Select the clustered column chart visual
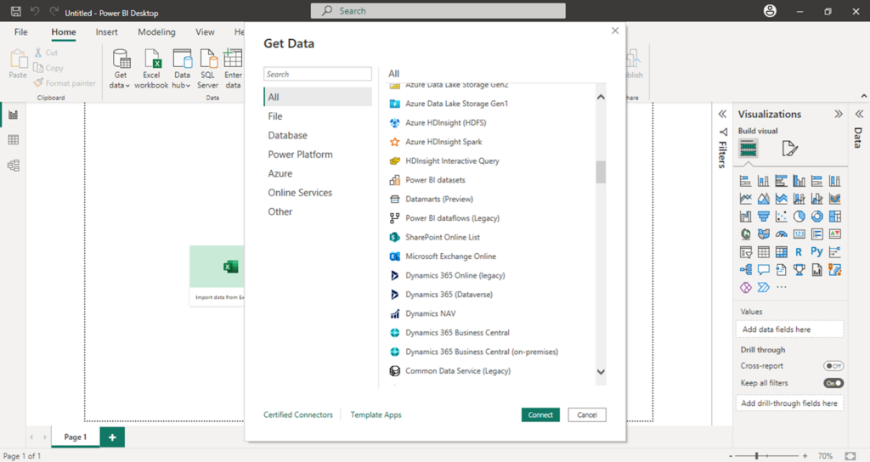 coord(799,181)
